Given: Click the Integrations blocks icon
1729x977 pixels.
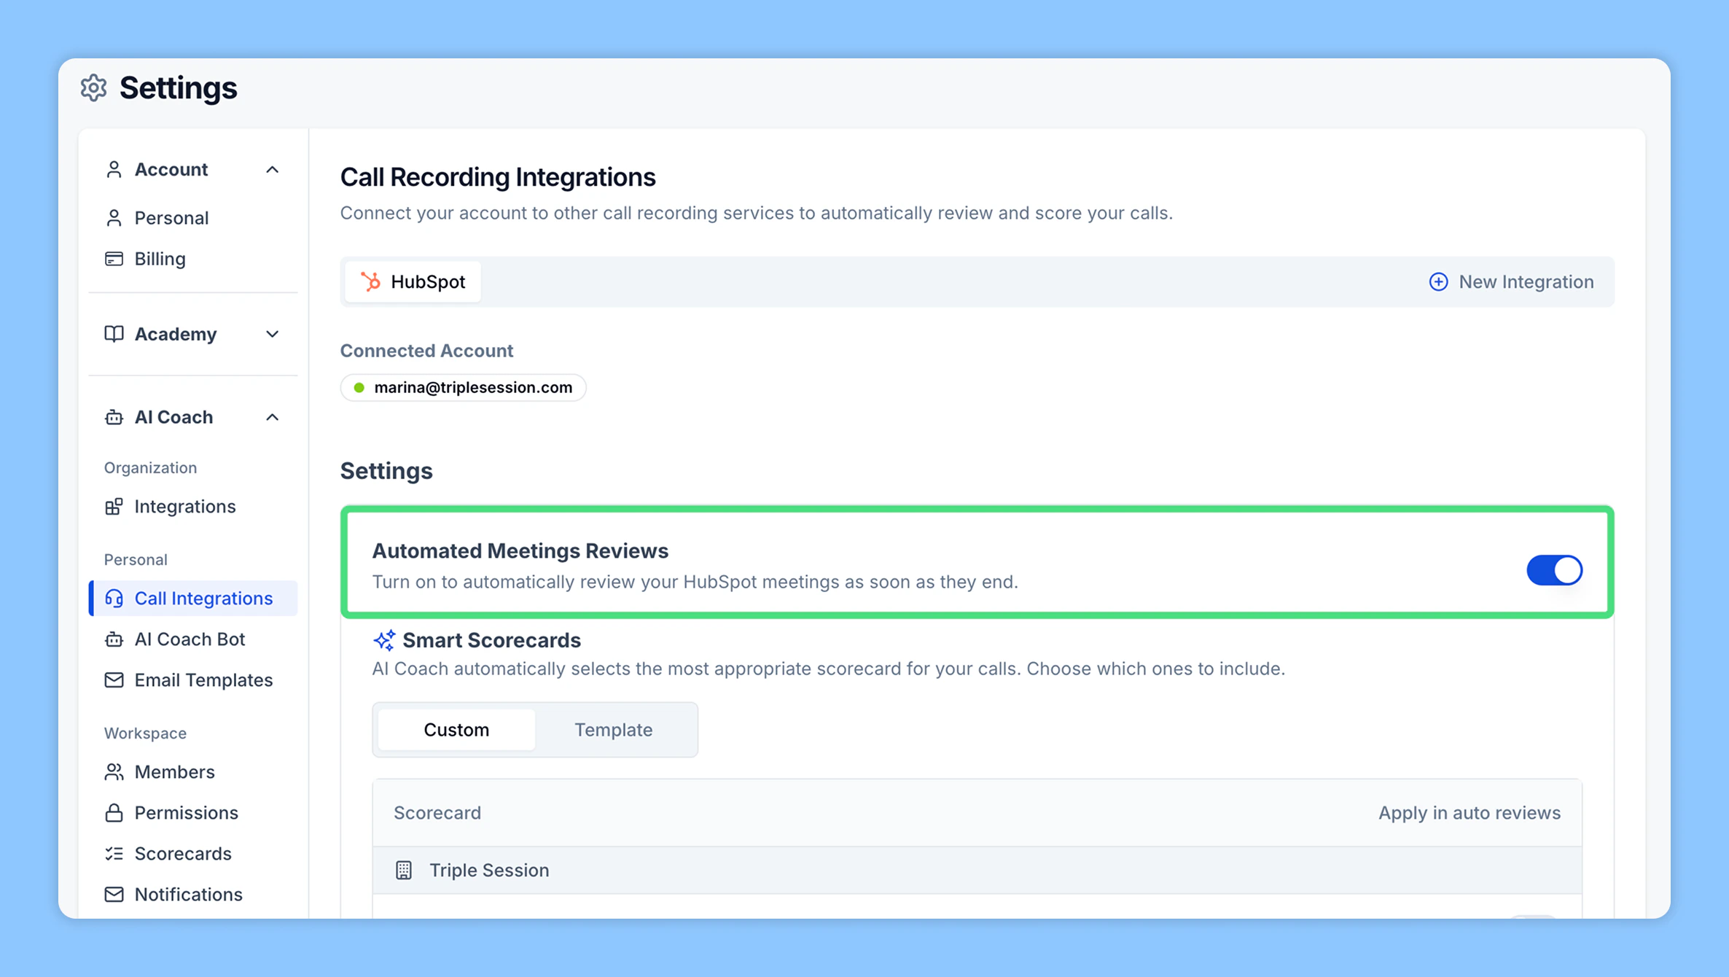Looking at the screenshot, I should [x=114, y=507].
